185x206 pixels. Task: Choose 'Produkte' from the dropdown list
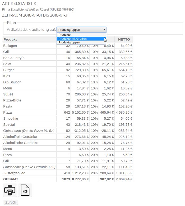81,35
